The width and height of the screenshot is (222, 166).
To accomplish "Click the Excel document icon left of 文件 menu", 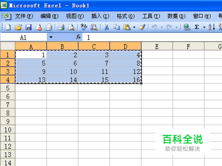I will pyautogui.click(x=8, y=16).
